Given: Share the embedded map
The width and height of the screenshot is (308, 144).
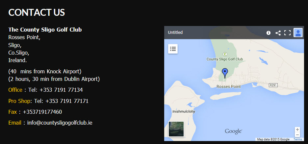Looking at the screenshot, I should (278, 33).
